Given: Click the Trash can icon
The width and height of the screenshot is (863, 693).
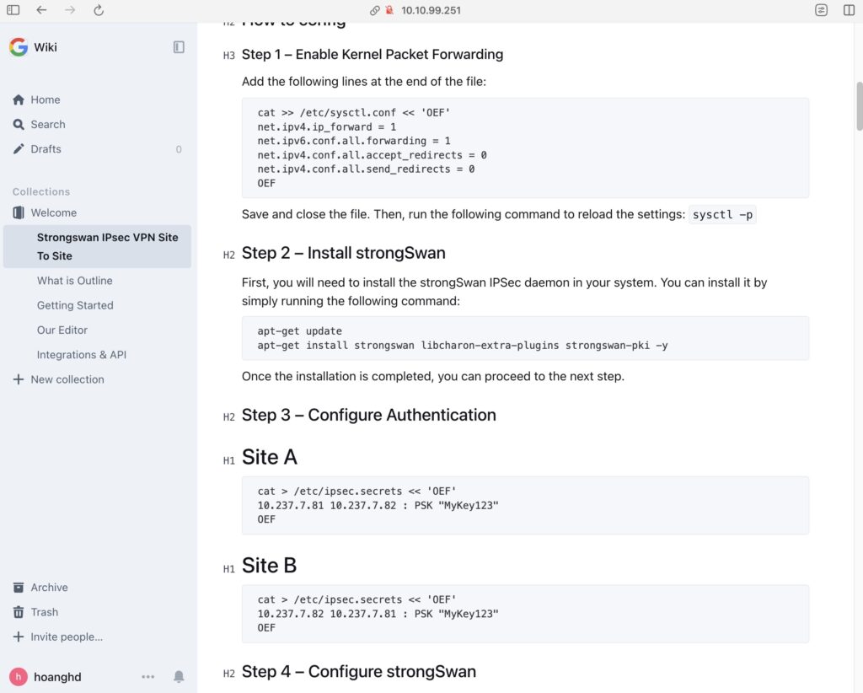Looking at the screenshot, I should (19, 612).
